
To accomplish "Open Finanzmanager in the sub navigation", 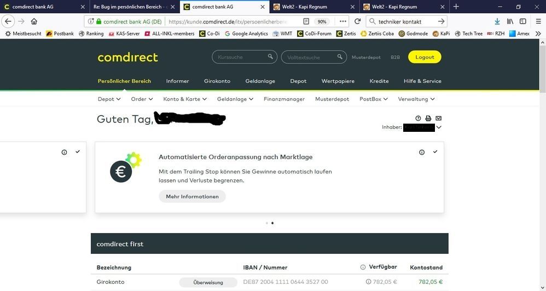I will (284, 99).
